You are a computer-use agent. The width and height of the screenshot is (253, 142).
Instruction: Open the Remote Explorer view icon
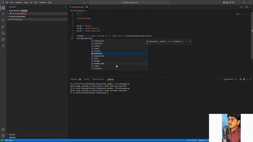coord(3,33)
